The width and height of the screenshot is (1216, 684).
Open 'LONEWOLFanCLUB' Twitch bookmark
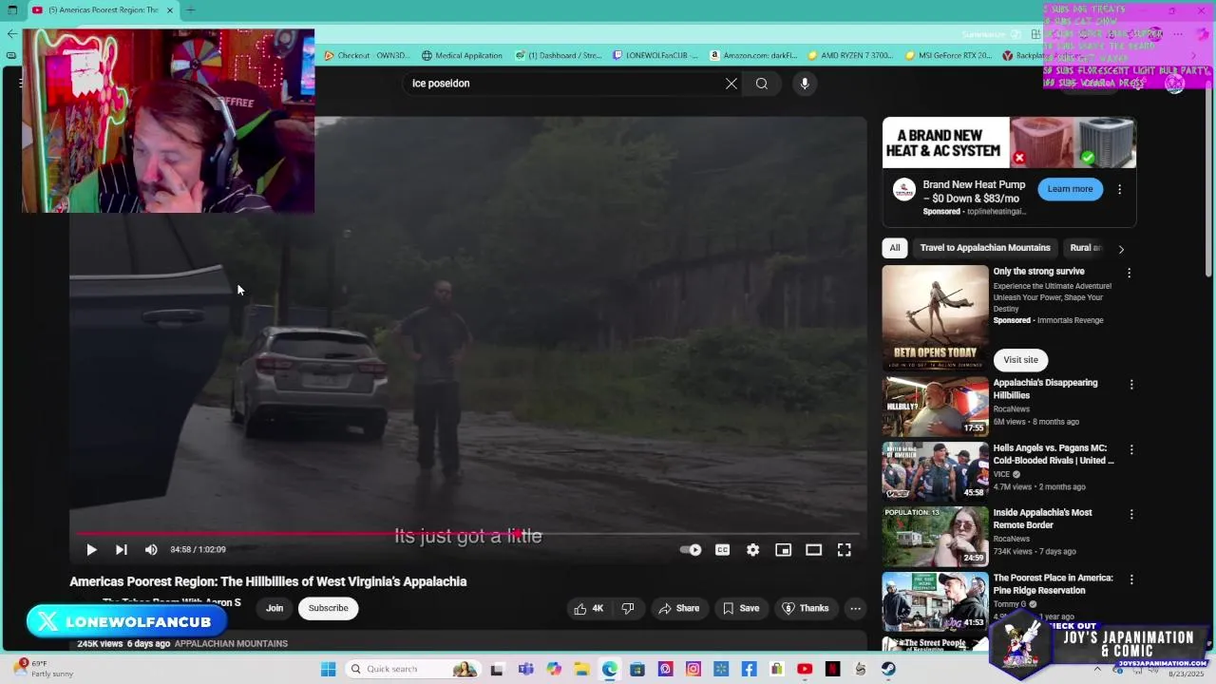pyautogui.click(x=655, y=55)
